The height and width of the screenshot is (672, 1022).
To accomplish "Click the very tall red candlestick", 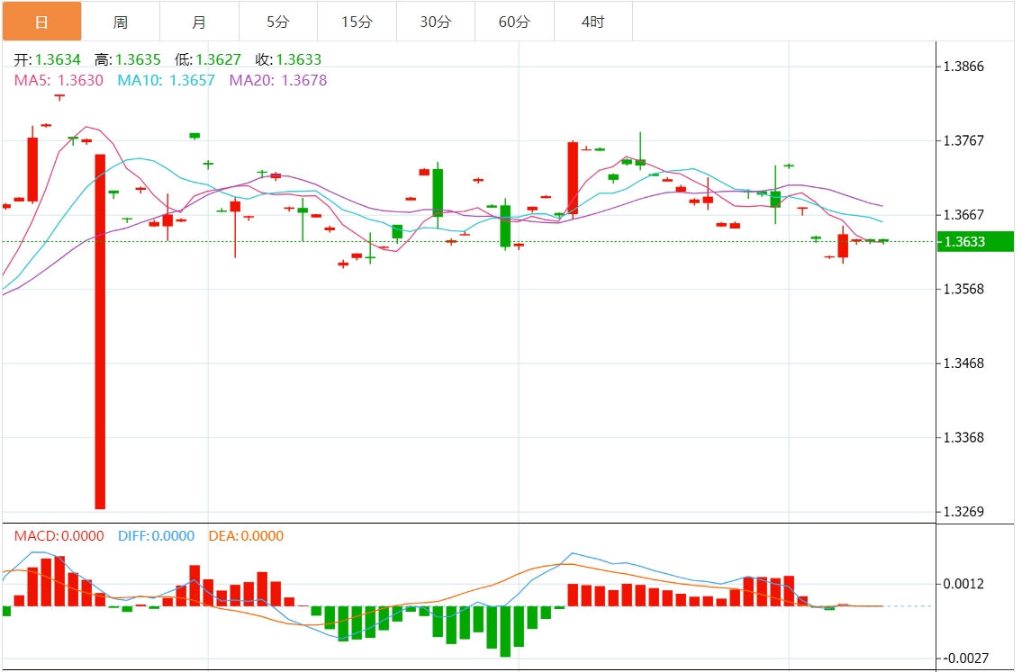I will click(x=100, y=331).
